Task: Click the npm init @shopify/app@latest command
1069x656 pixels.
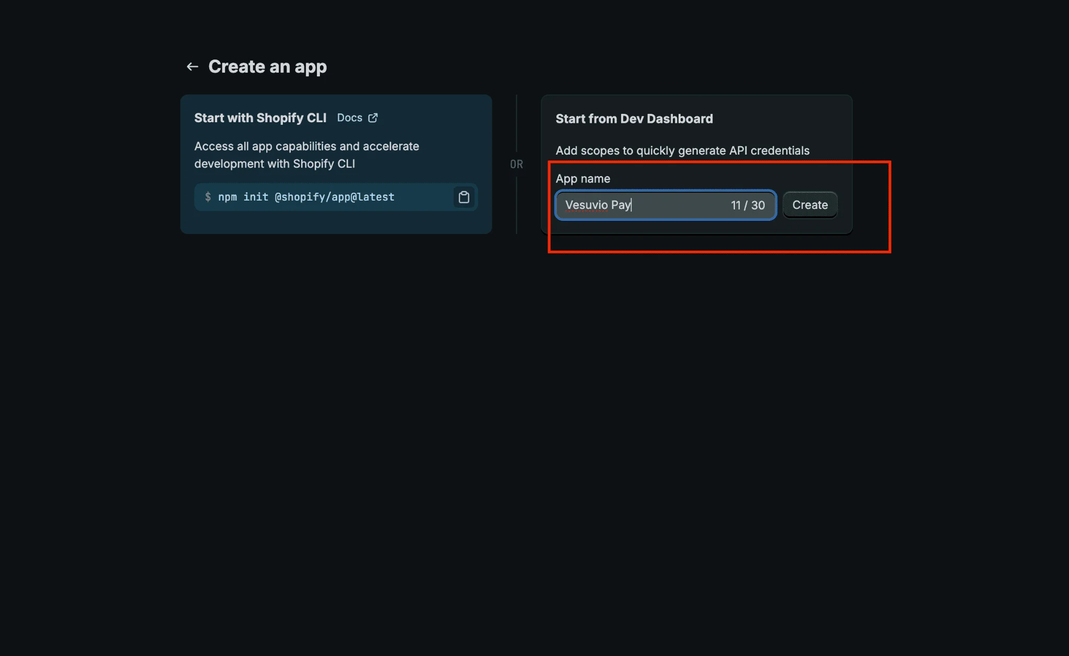Action: [306, 197]
